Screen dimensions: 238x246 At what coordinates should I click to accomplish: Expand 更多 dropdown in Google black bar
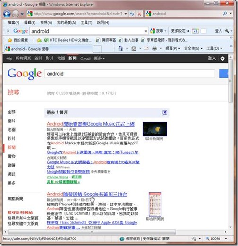pyautogui.click(x=99, y=59)
